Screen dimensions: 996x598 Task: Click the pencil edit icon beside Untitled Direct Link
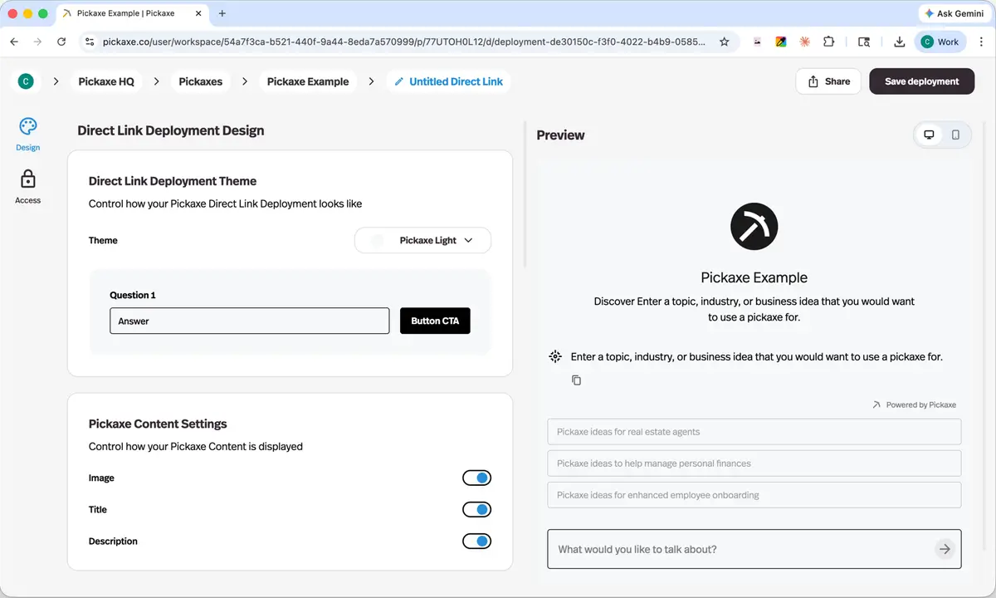click(399, 81)
